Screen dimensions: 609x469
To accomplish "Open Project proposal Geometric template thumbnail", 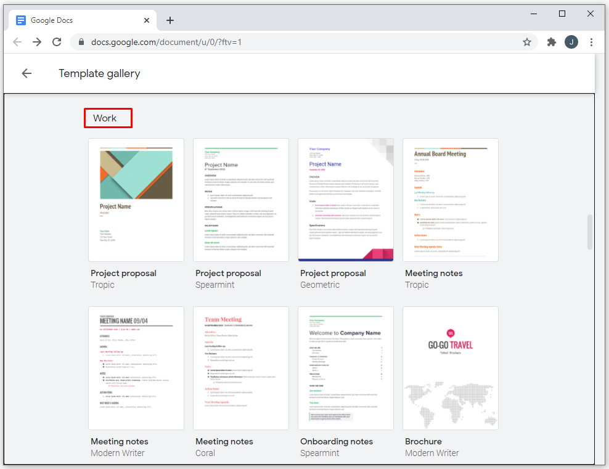I will point(346,200).
